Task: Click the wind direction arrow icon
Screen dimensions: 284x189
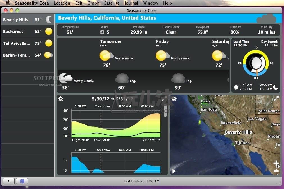Action: (102, 32)
